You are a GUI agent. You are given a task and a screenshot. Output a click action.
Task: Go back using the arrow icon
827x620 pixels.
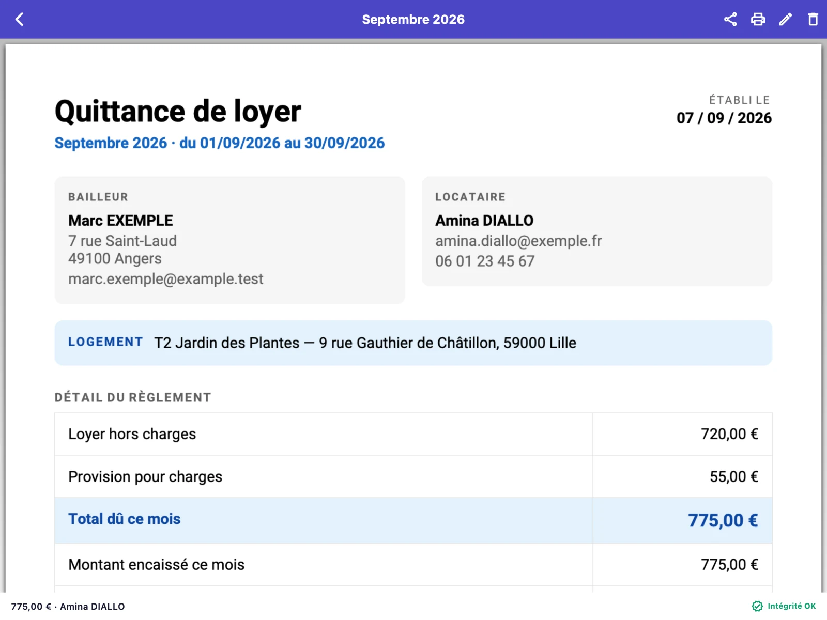(20, 20)
